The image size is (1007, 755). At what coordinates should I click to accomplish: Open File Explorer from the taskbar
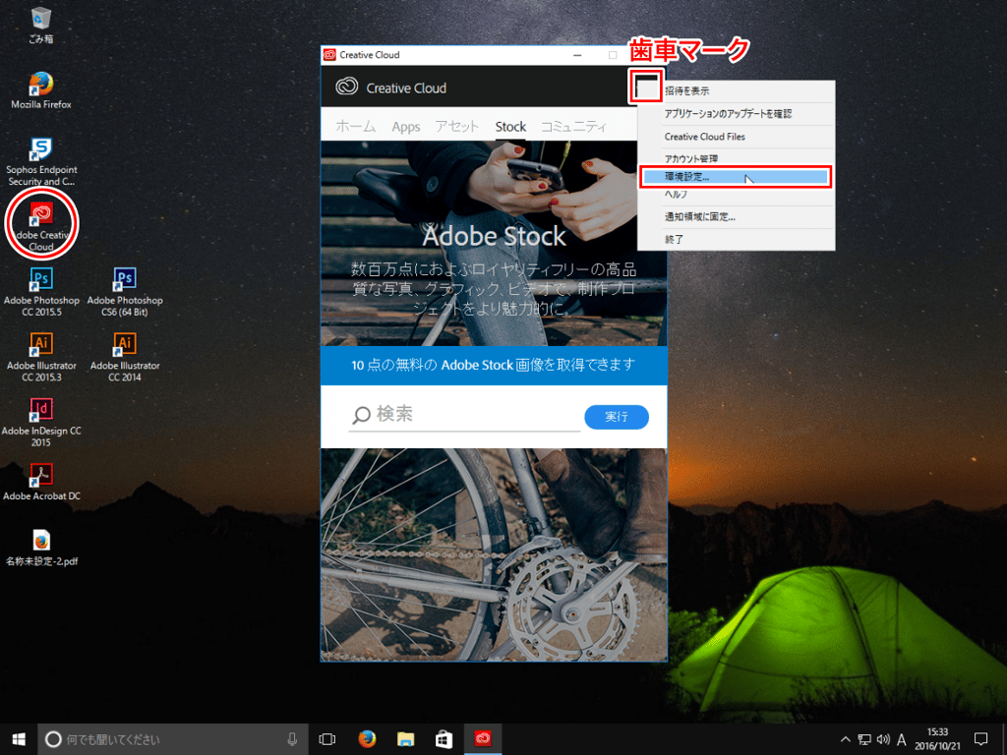click(x=404, y=738)
